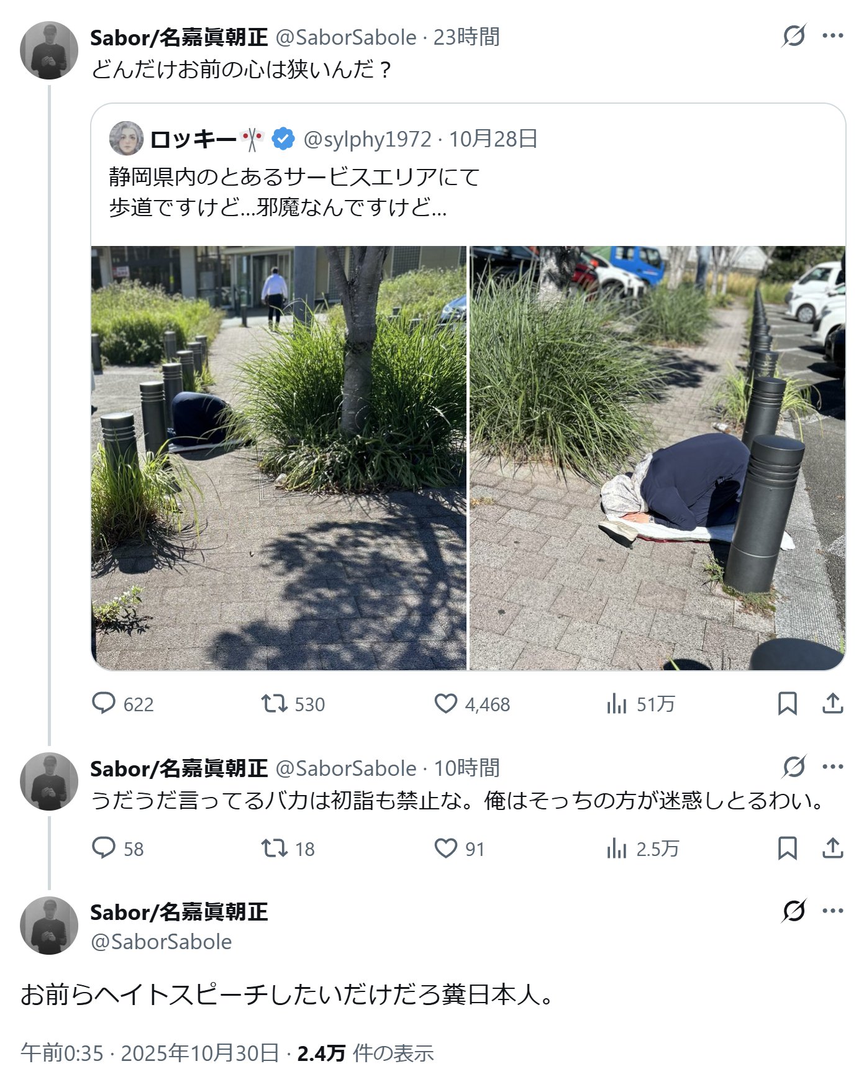View analytics showing 51万 views
The width and height of the screenshot is (864, 1074).
click(x=640, y=704)
